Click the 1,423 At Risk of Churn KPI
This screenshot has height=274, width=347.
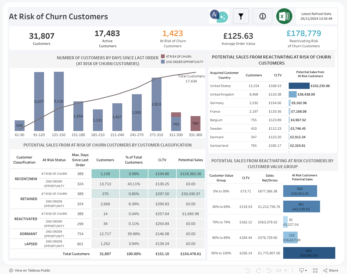[173, 33]
